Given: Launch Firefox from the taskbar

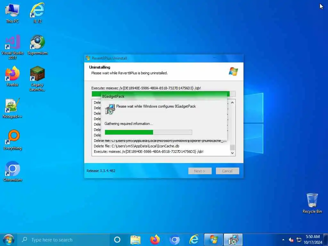Looking at the screenshot, I should pos(155,240).
